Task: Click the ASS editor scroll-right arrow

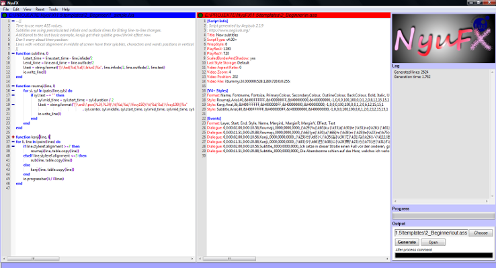Action: click(x=388, y=259)
